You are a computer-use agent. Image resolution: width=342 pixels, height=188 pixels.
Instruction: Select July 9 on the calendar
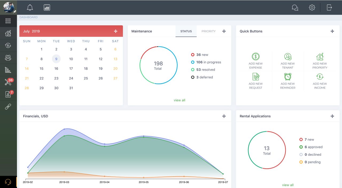pyautogui.click(x=56, y=59)
